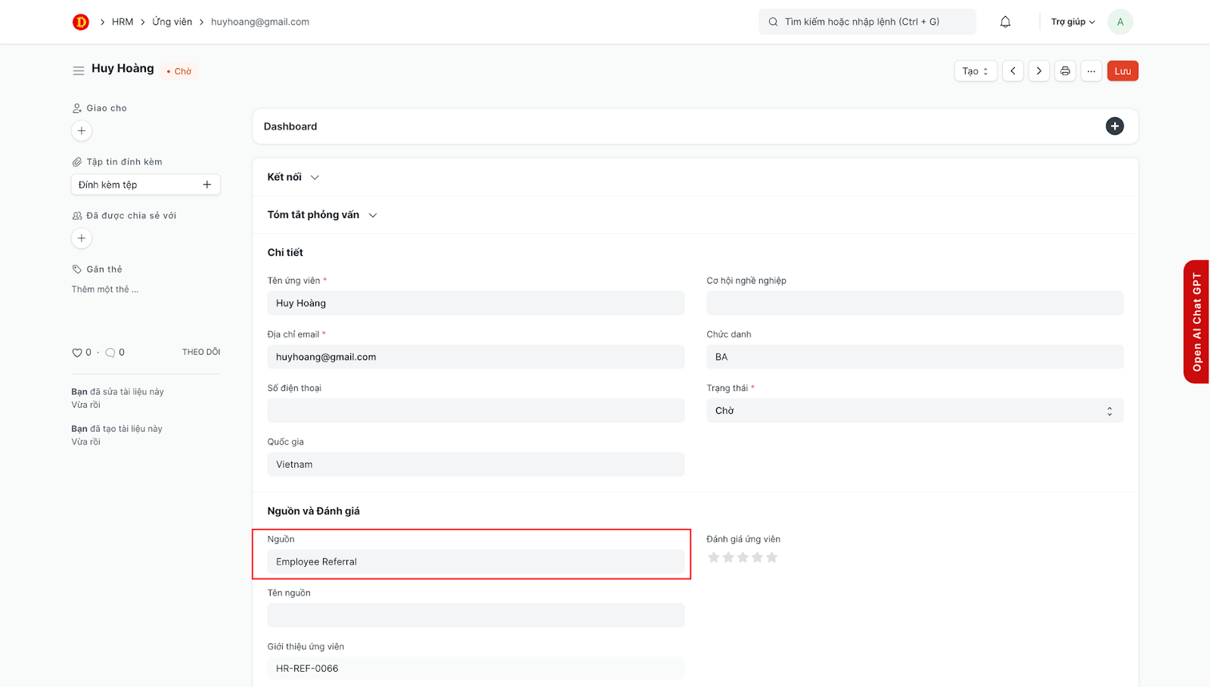This screenshot has width=1210, height=687.
Task: Open comments bubble icon
Action: pyautogui.click(x=110, y=353)
